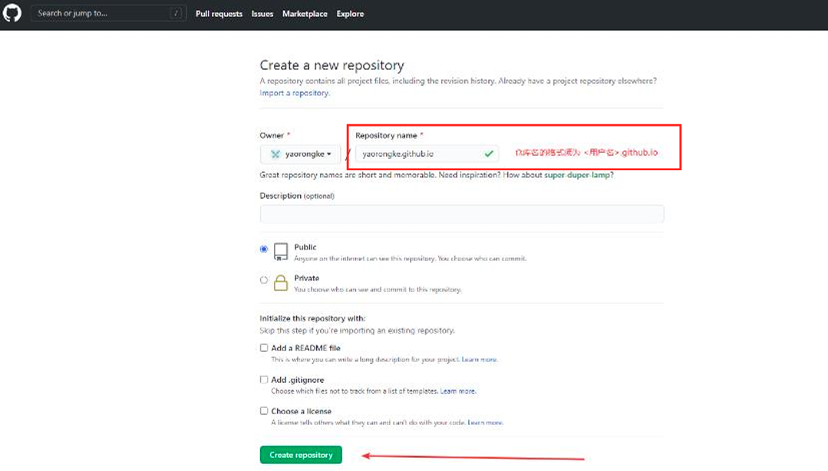
Task: Select the Public visibility radio button
Action: coord(264,249)
